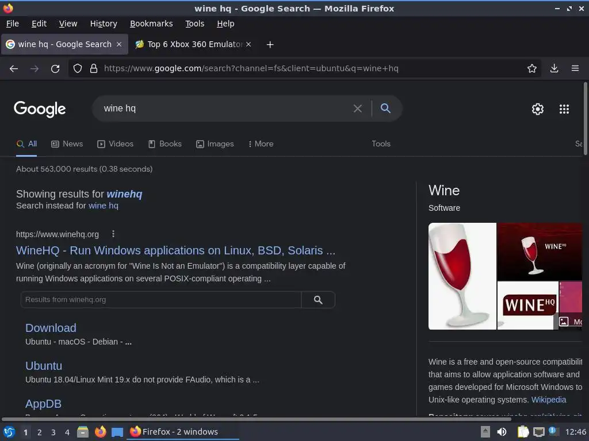Show site security padlock info
Viewport: 589px width, 441px height.
point(94,68)
